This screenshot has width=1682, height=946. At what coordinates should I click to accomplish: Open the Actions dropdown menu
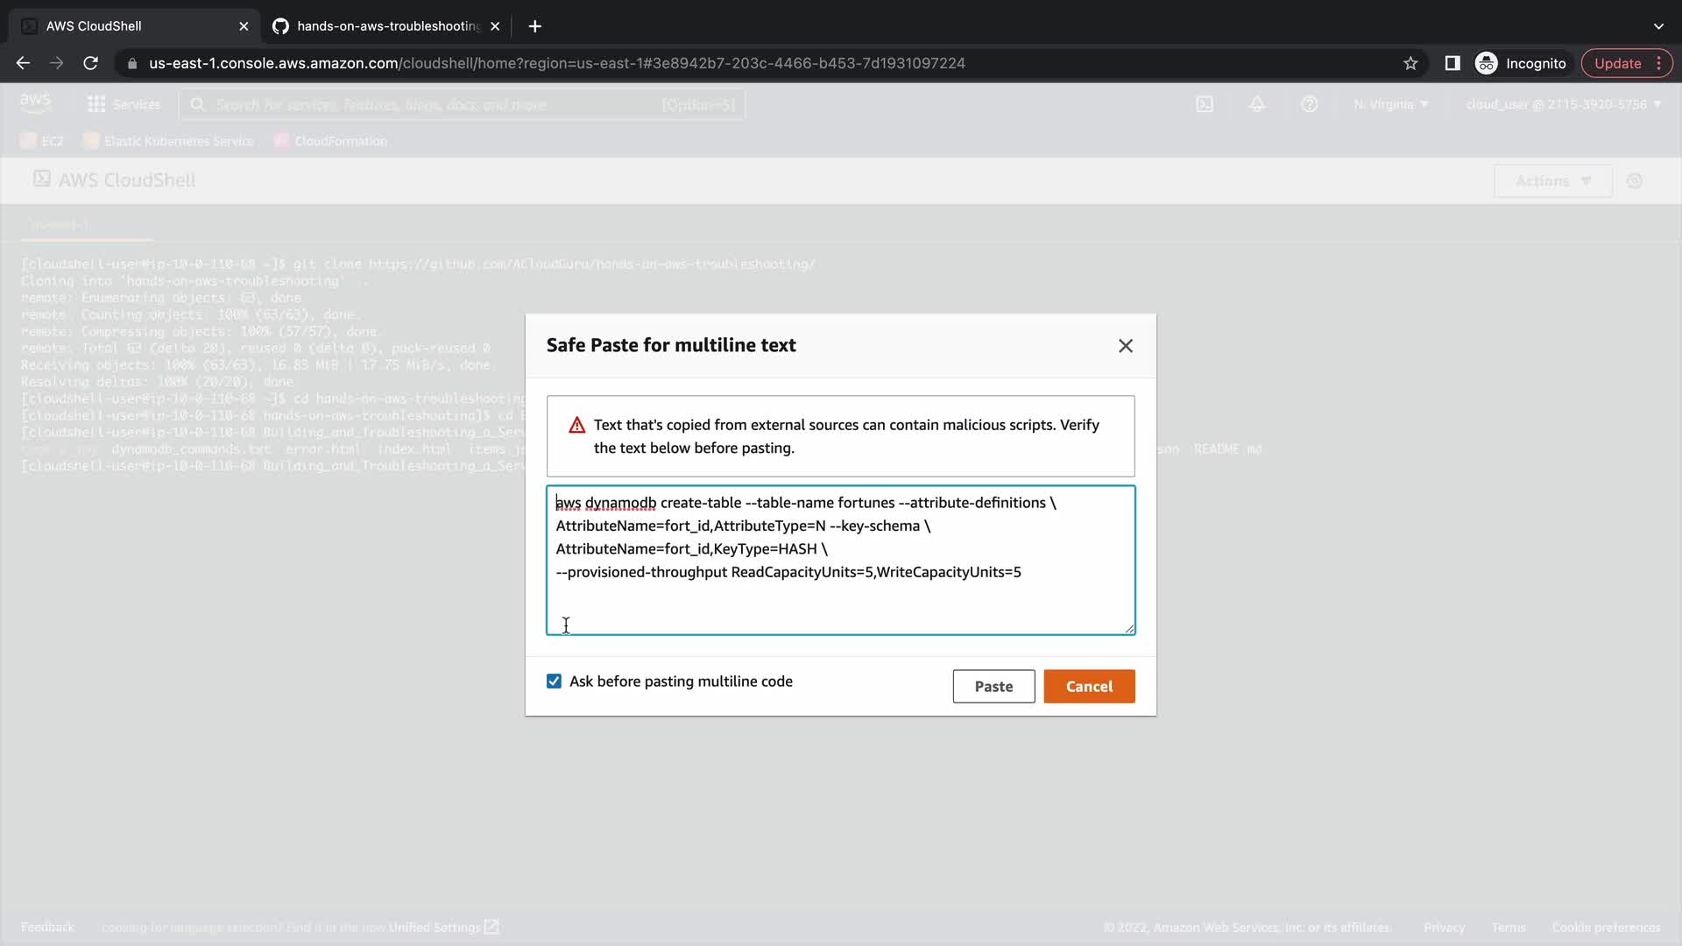[1552, 181]
